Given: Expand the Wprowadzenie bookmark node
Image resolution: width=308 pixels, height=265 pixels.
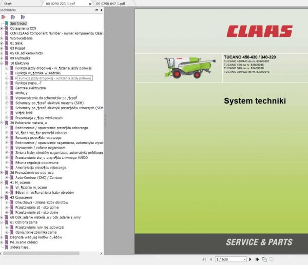Looking at the screenshot, I should tap(2, 38).
